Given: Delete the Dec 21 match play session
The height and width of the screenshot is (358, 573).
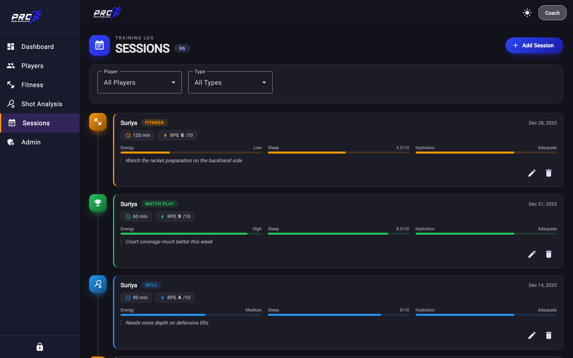Looking at the screenshot, I should [x=549, y=254].
